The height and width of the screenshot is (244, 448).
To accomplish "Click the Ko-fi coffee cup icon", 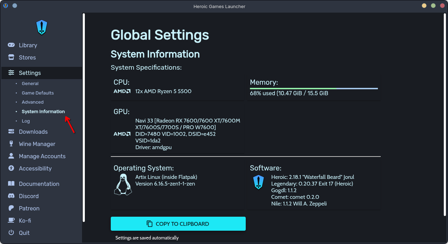I will [12, 221].
